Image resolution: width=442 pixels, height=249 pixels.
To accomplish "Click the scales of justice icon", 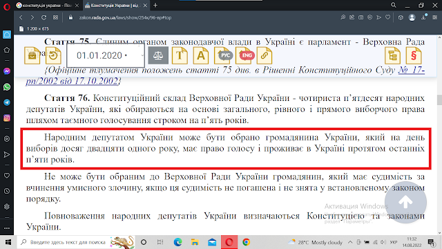I will click(158, 55).
